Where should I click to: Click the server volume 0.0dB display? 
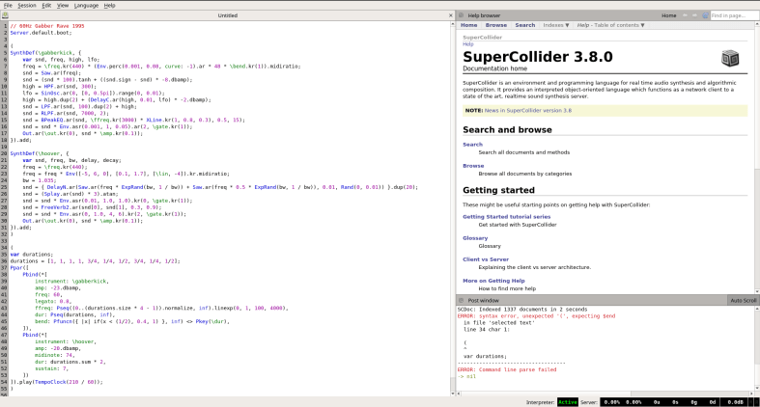[x=735, y=401]
